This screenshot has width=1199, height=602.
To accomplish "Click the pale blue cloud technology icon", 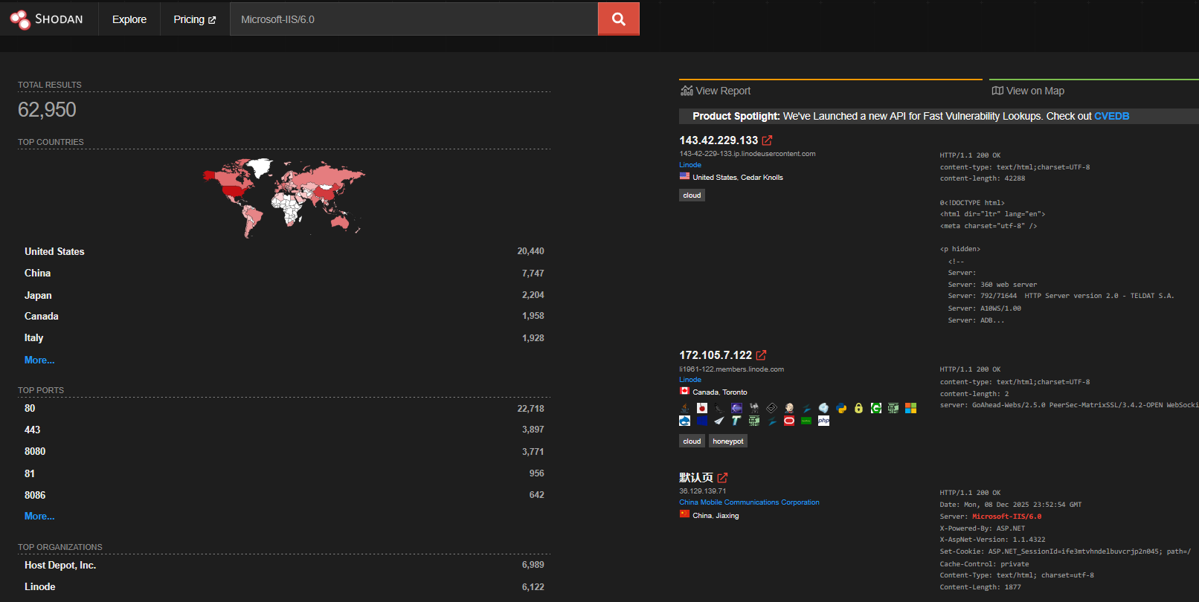I will click(823, 408).
